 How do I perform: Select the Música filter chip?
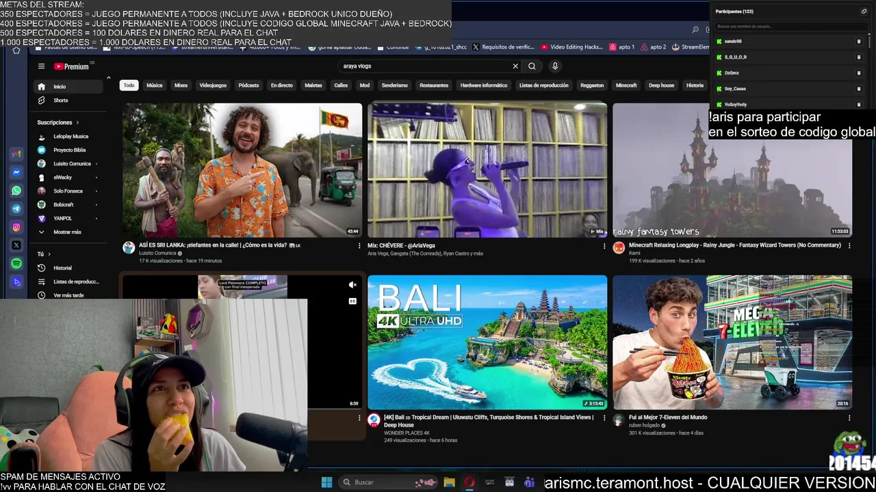(155, 85)
